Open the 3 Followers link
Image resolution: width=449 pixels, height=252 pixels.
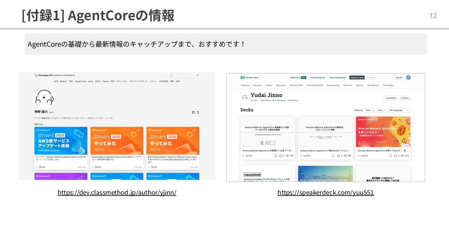[x=293, y=100]
